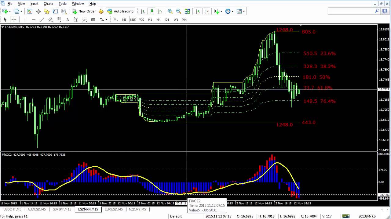Select the gray rectangle shape tool

tap(93, 19)
